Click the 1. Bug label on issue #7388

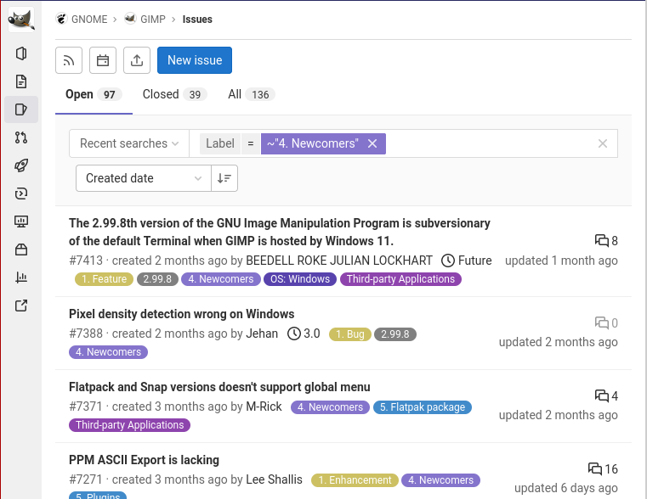tap(350, 334)
